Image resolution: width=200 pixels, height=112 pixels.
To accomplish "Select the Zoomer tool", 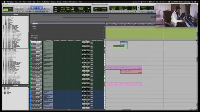I will tap(28, 8).
